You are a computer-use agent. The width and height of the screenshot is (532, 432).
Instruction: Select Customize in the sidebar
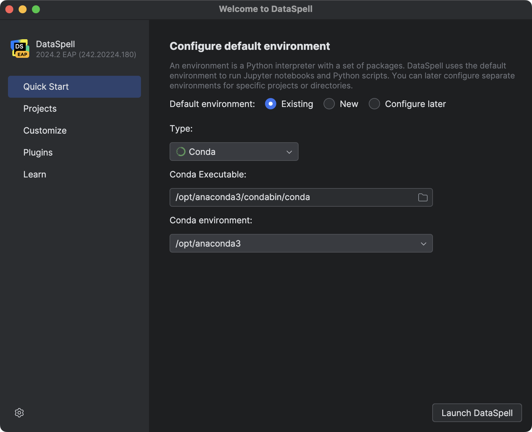45,130
